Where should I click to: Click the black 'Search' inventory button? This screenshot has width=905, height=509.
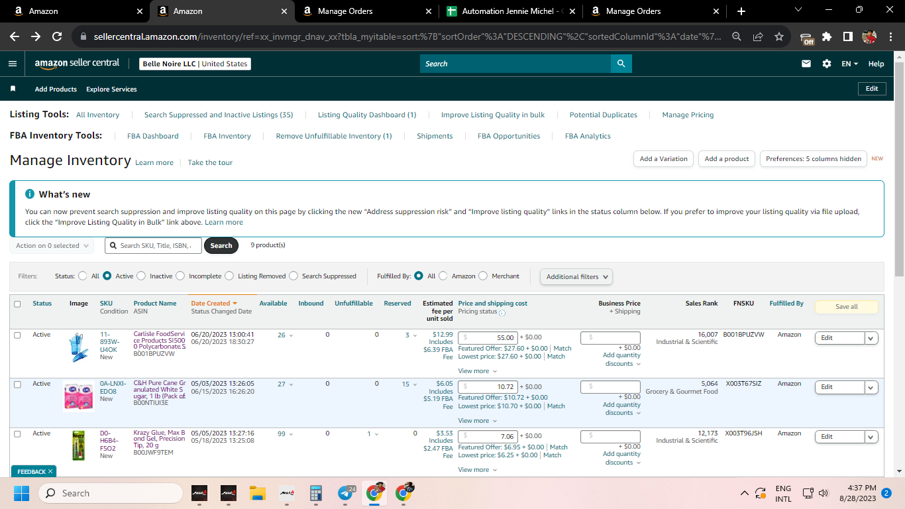point(221,245)
